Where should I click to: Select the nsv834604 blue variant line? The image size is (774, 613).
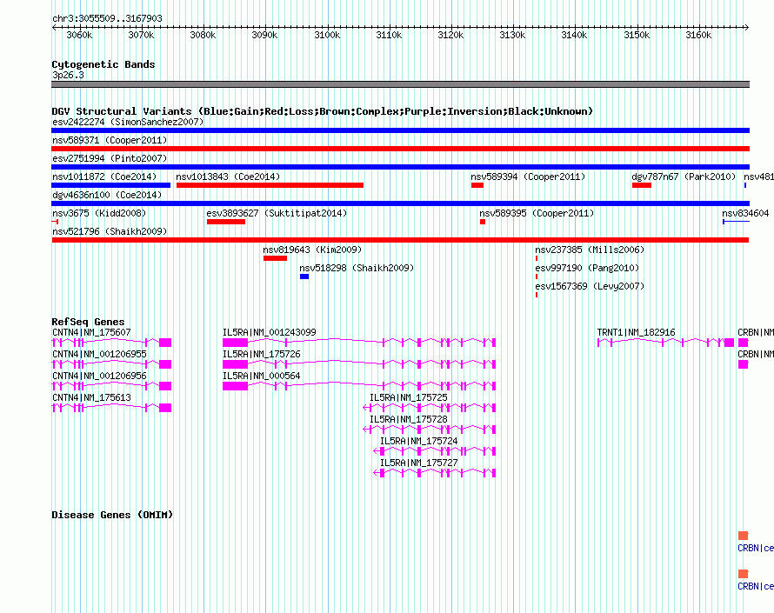click(x=736, y=222)
